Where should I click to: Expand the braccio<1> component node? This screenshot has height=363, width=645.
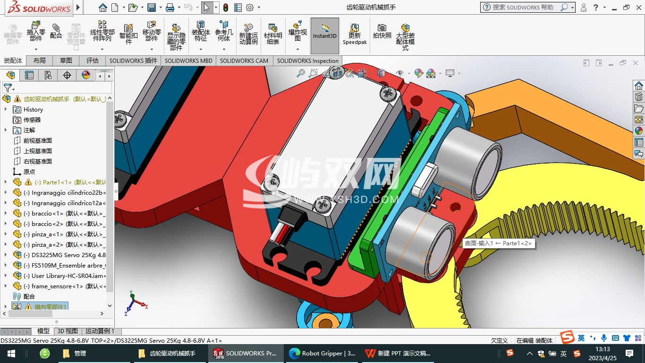(x=6, y=214)
